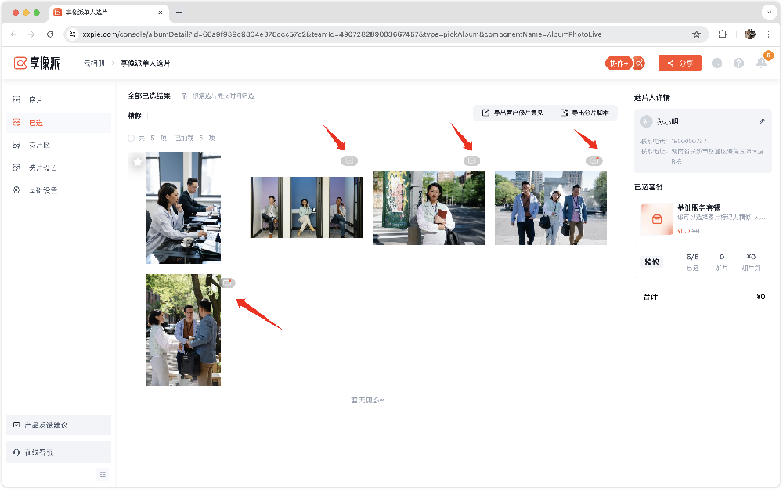Screen dimensions: 783x490
Task: Open the 在线客服 online support link
Action: tap(38, 452)
